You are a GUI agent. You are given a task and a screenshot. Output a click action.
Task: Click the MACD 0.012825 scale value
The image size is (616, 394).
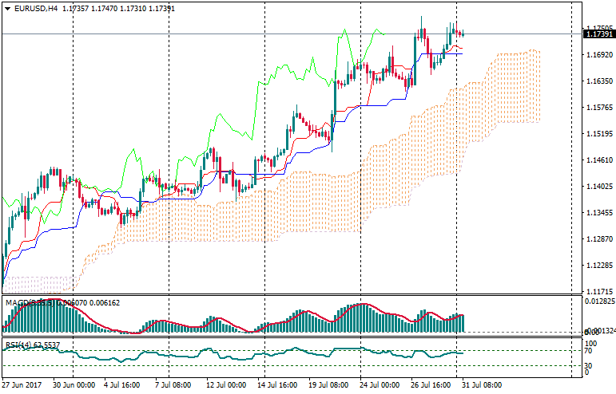(598, 301)
